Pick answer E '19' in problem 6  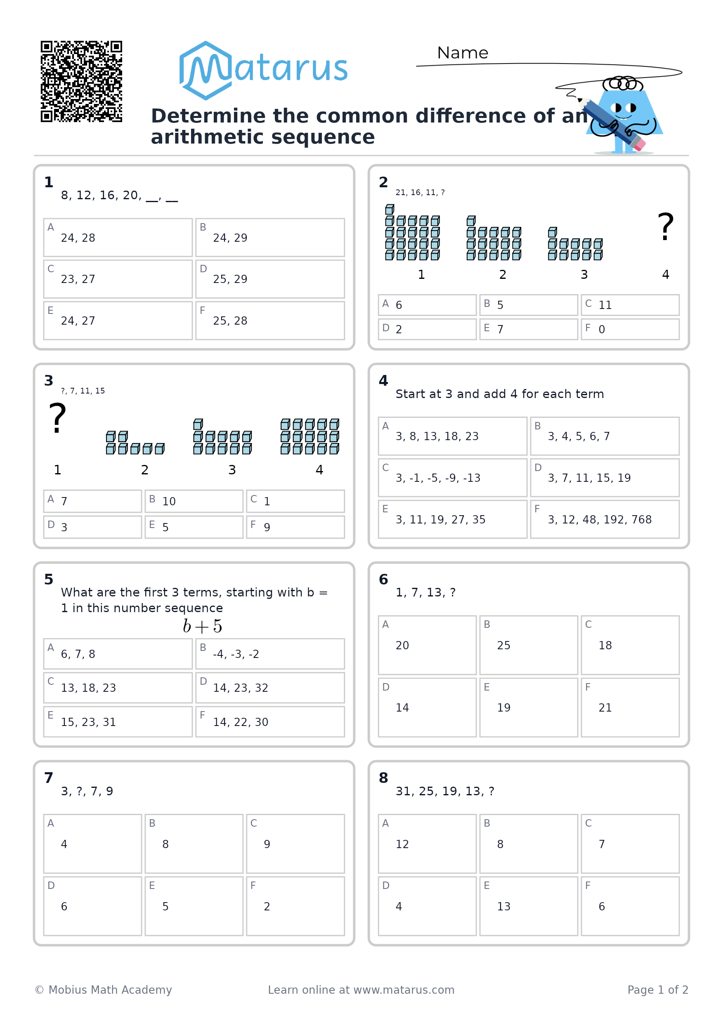coord(529,707)
